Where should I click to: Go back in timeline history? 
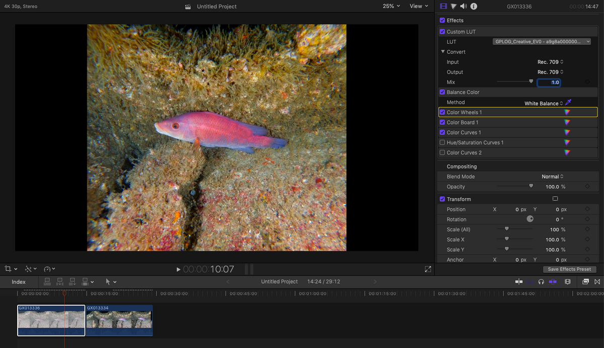pos(228,282)
